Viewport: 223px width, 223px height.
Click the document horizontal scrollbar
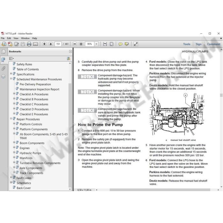160,190
